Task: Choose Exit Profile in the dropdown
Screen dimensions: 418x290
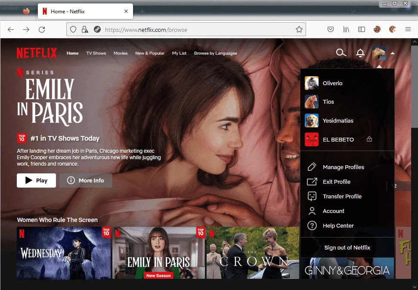Action: coord(337,182)
